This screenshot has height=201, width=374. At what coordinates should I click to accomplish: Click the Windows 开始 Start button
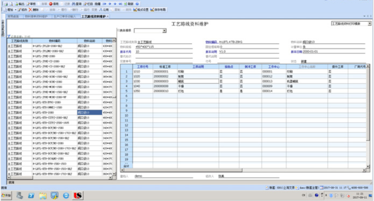6,195
